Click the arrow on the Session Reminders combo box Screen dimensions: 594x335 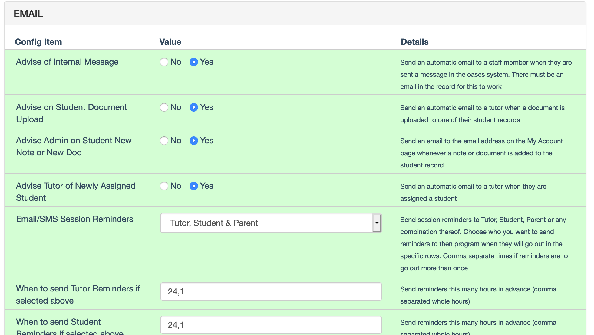click(x=377, y=223)
